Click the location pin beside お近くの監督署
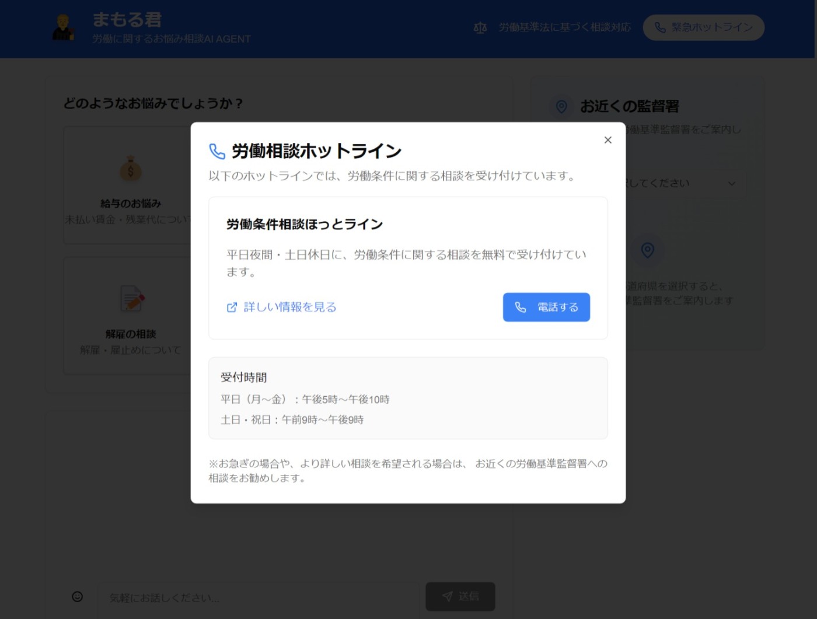The height and width of the screenshot is (619, 817). tap(561, 106)
